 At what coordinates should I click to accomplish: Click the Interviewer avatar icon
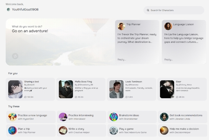[x=63, y=117]
